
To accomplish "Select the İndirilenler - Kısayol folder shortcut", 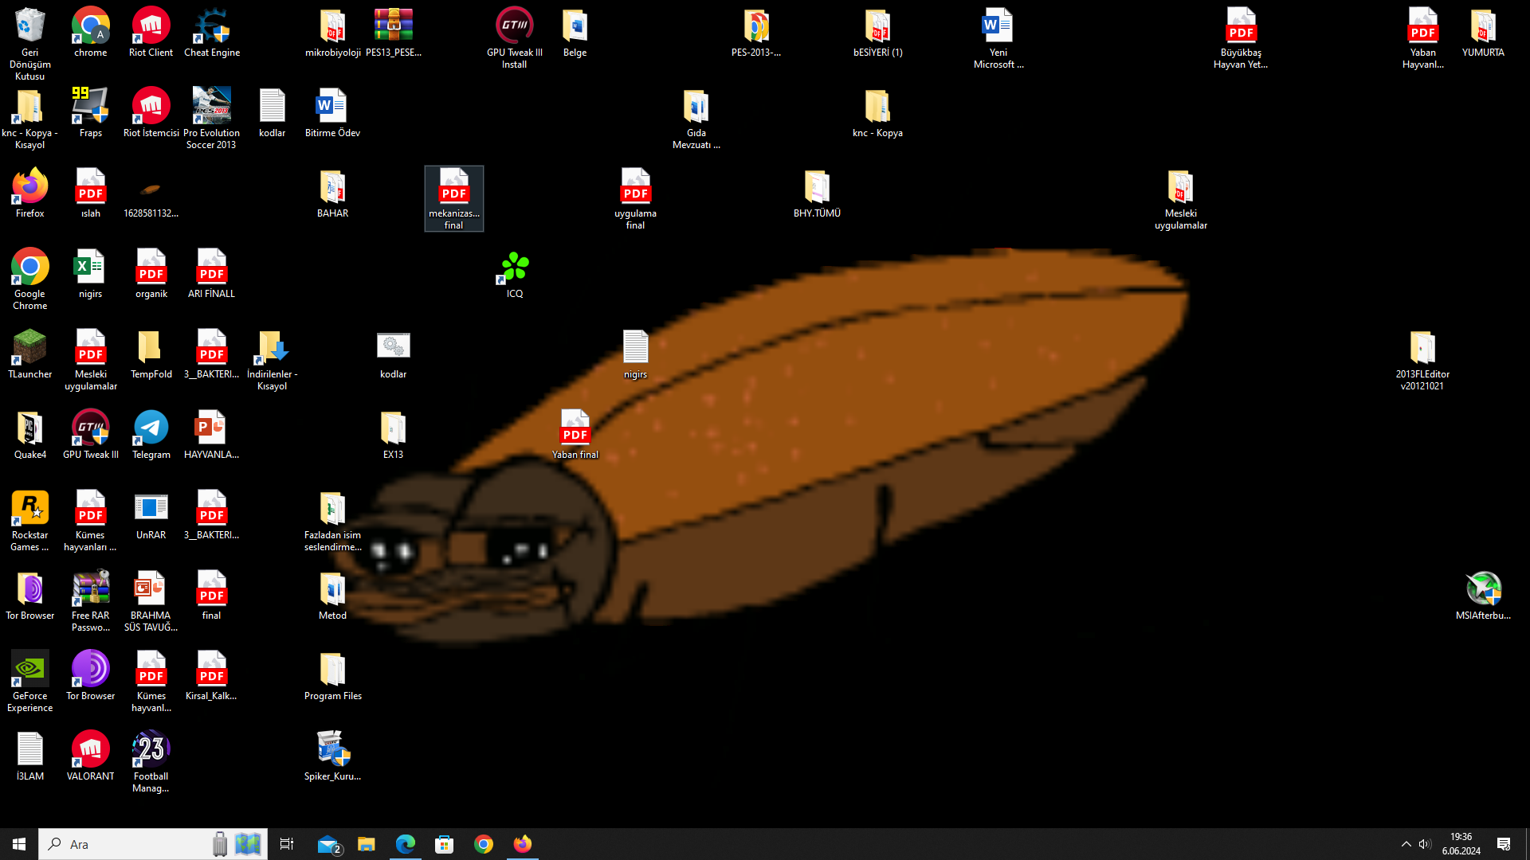I will click(272, 359).
